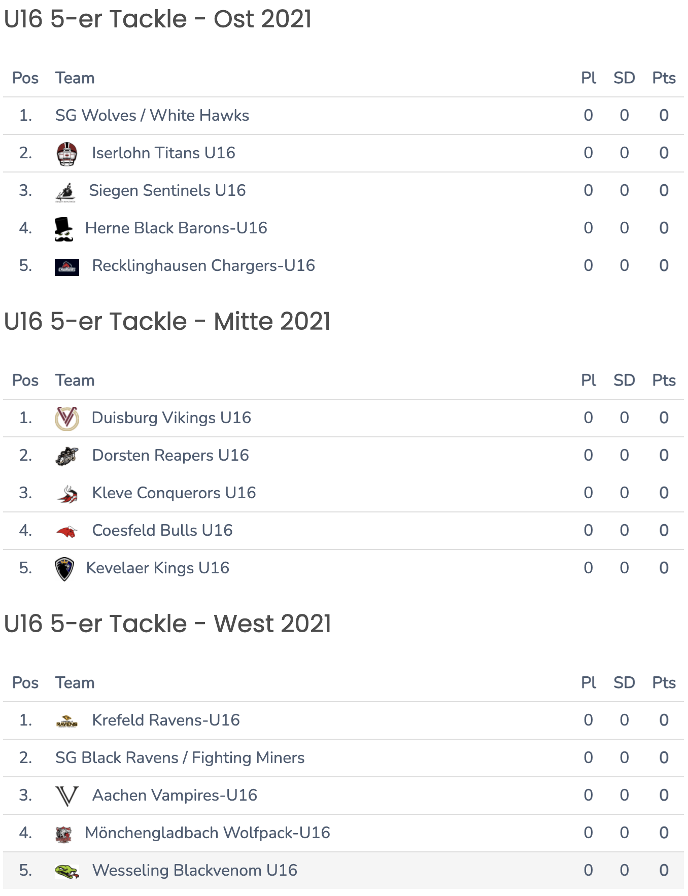Click the Pts column header in Ost table

click(x=664, y=78)
